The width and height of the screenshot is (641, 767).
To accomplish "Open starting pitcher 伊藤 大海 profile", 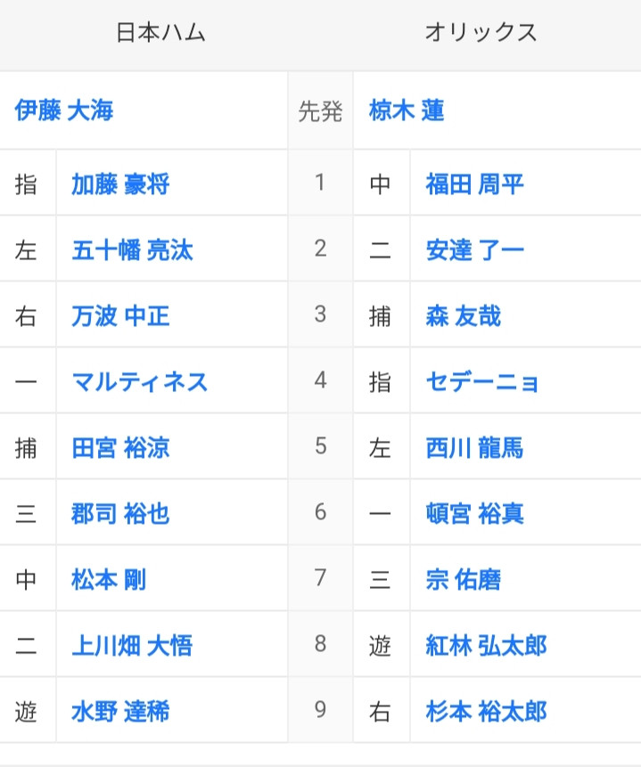I will (64, 110).
